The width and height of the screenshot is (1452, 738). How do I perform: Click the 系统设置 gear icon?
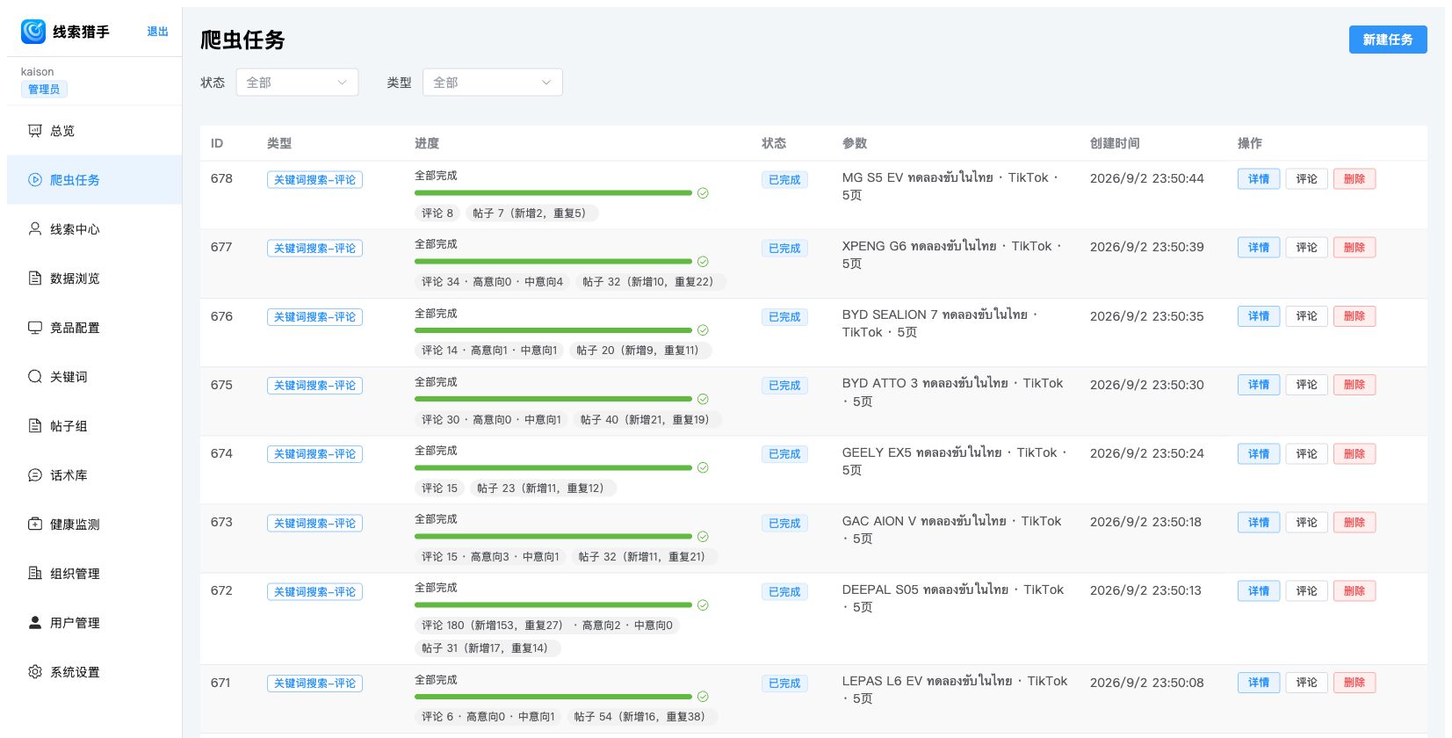35,672
